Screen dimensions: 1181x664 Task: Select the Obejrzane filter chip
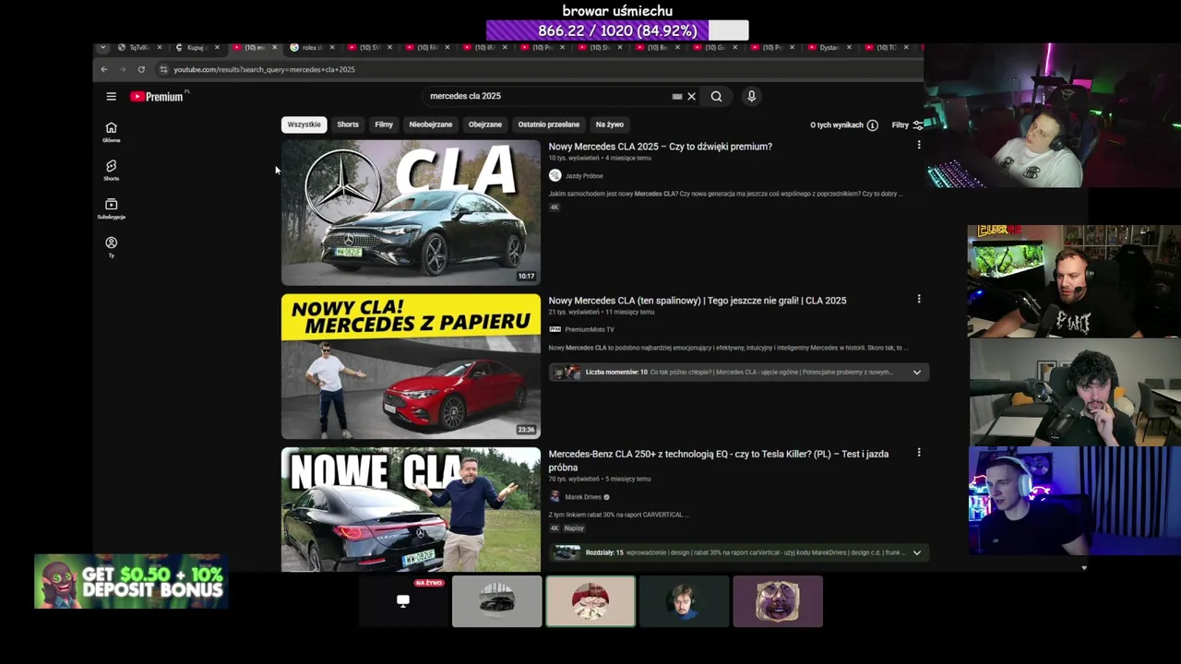(x=485, y=125)
